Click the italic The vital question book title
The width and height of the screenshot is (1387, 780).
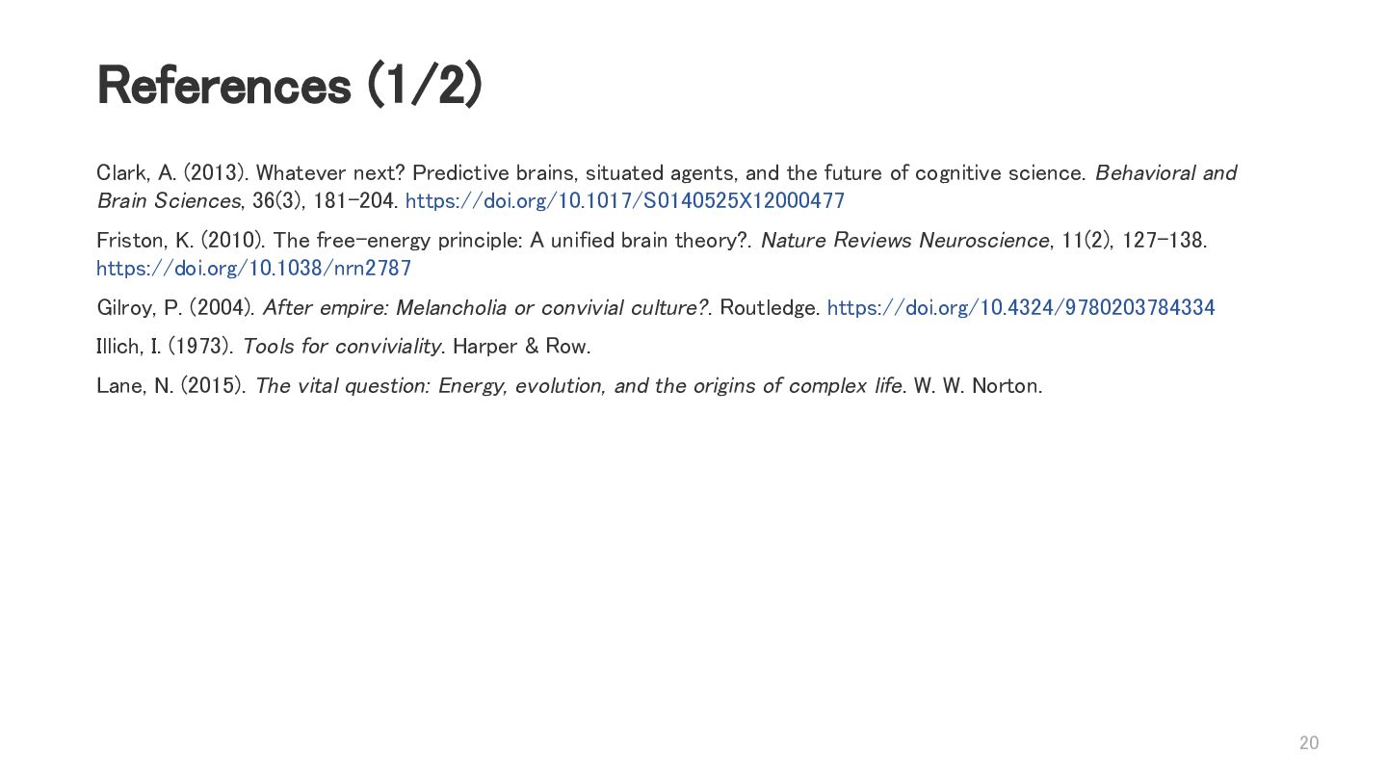(578, 386)
